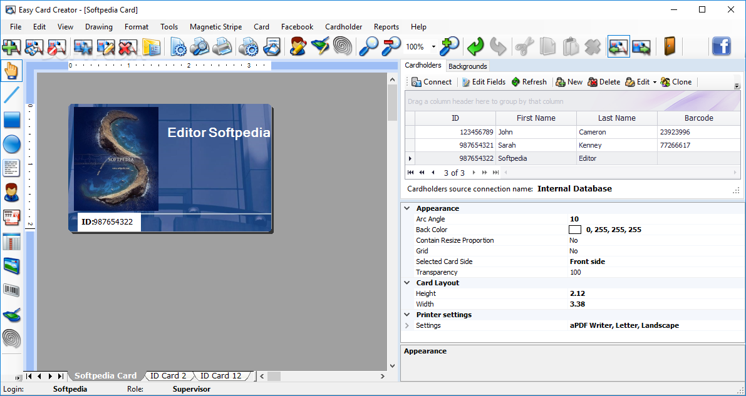Click the zoom out magnifier icon
Image resolution: width=746 pixels, height=396 pixels.
tap(391, 46)
